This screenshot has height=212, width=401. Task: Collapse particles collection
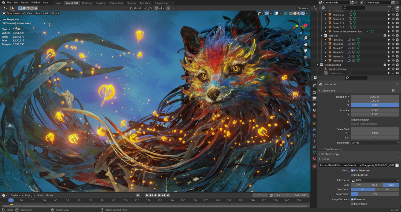tap(322, 36)
